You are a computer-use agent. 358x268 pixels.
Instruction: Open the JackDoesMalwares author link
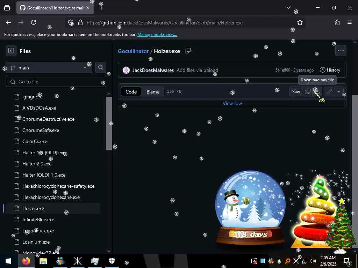coord(153,70)
